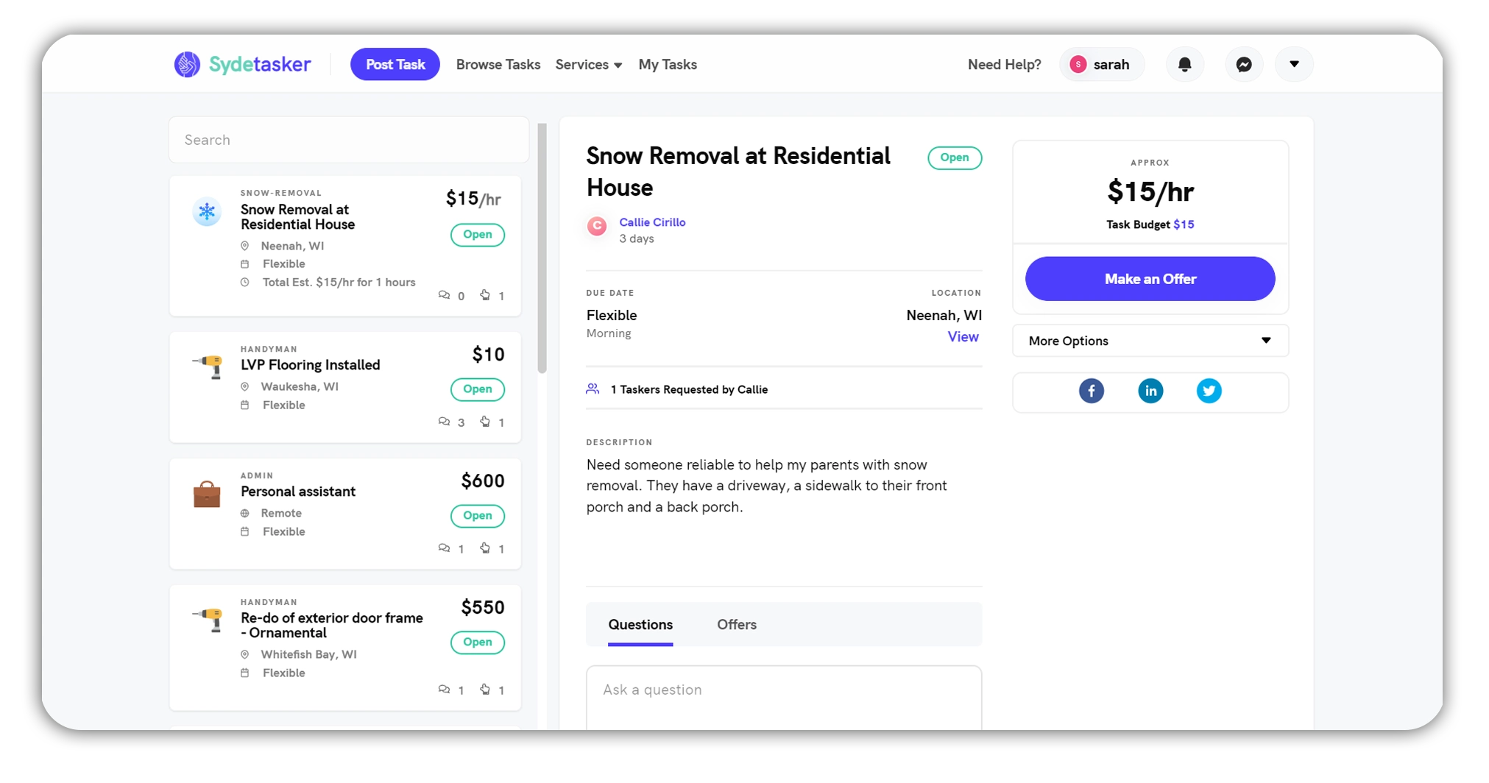Expand the More Options section
Viewport: 1489px width, 783px height.
1150,341
